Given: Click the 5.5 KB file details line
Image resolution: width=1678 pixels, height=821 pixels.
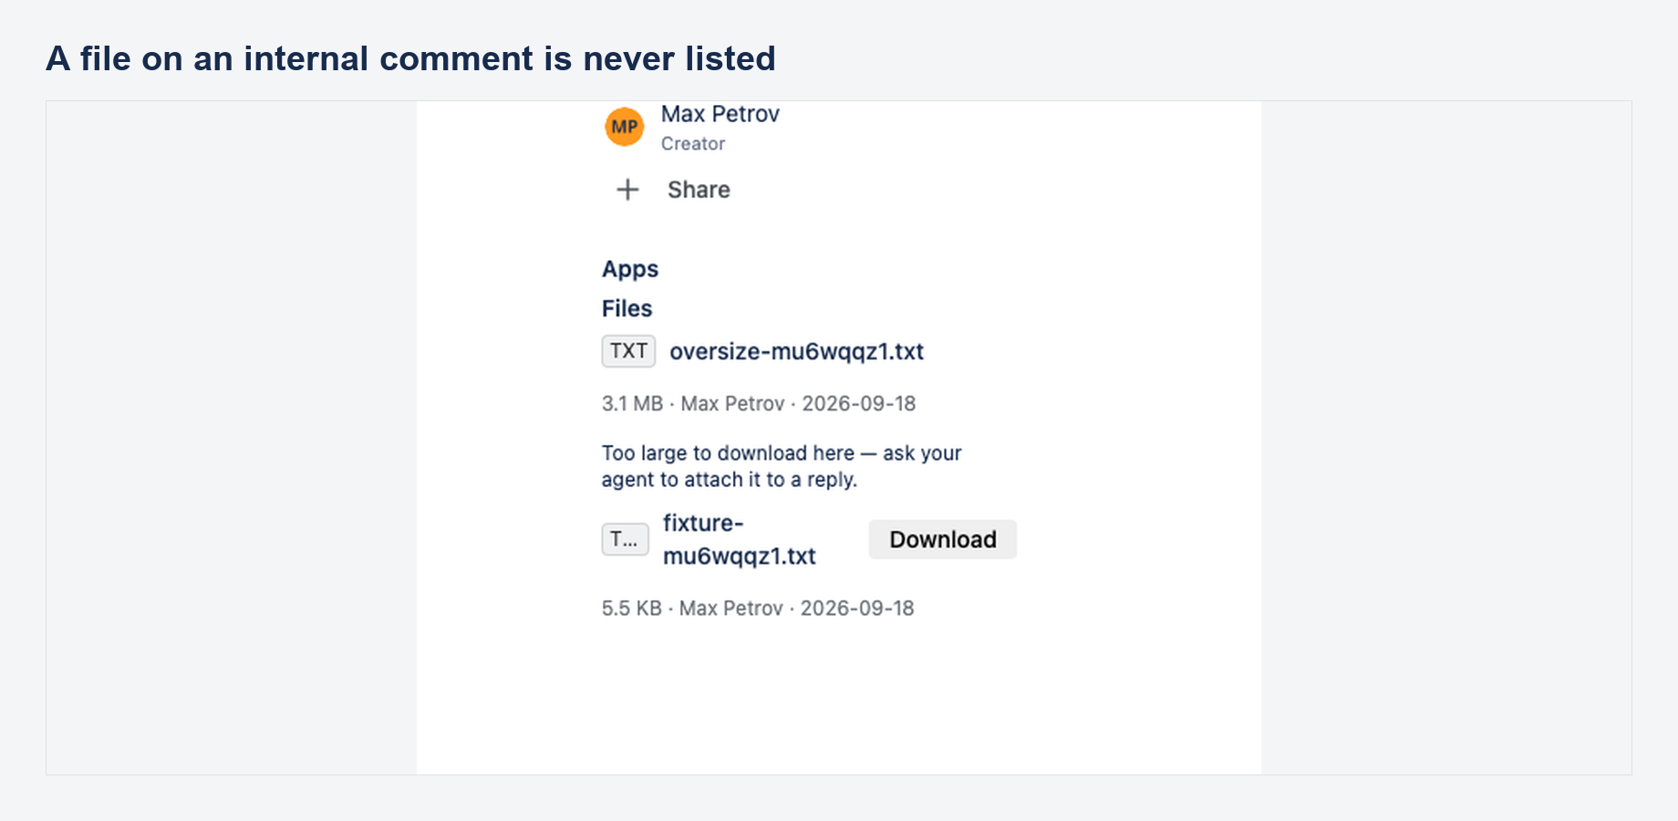Looking at the screenshot, I should tap(758, 608).
